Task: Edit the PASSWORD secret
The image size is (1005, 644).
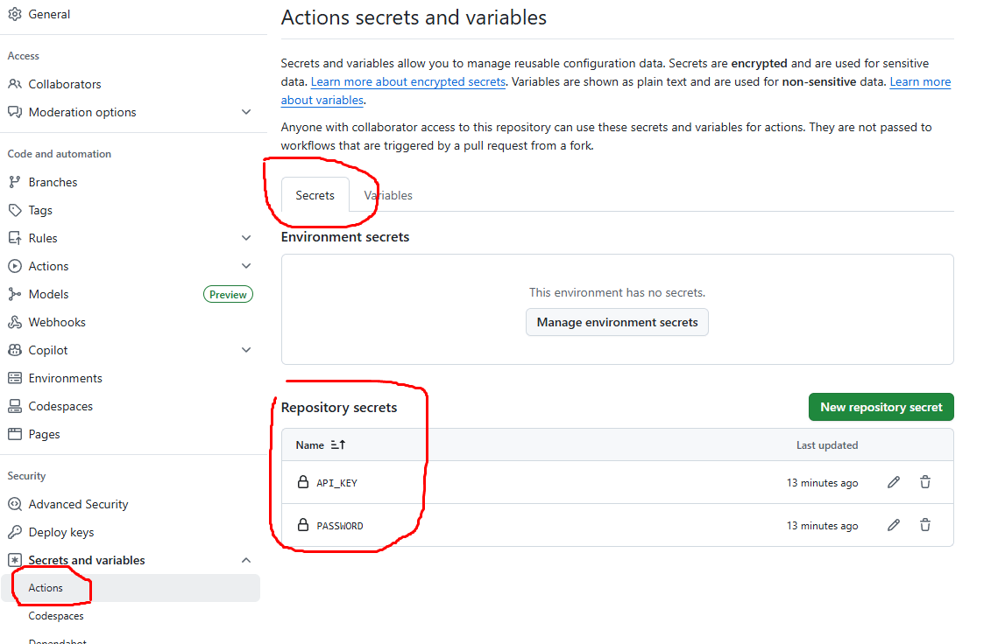Action: point(893,525)
